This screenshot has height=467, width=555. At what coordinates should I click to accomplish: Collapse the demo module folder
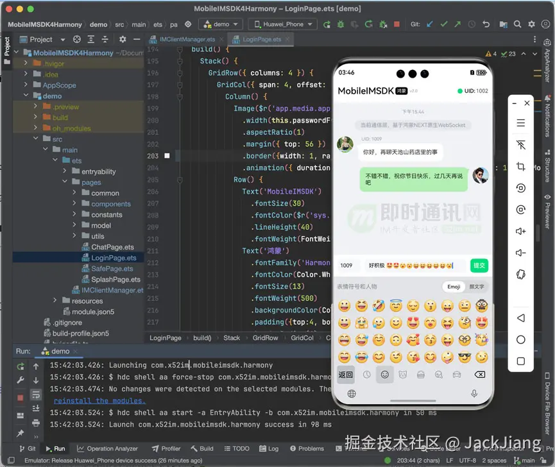(x=26, y=96)
